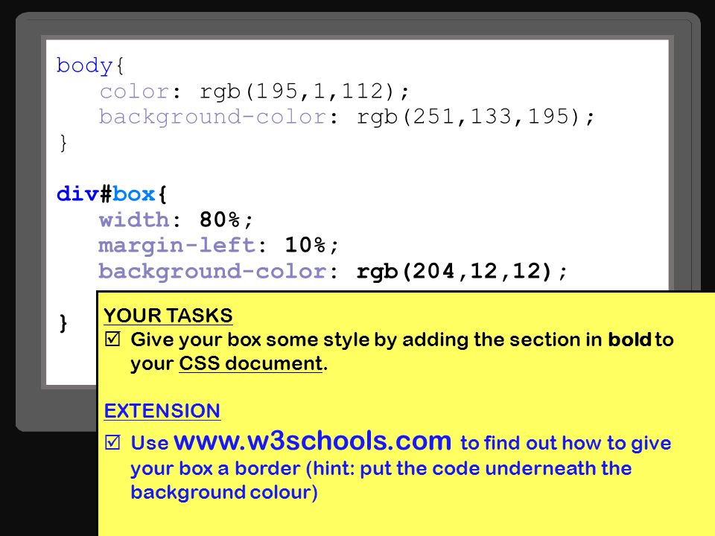Click the 'body' selector in the code
Screen dimensions: 715x536
pyautogui.click(x=84, y=66)
